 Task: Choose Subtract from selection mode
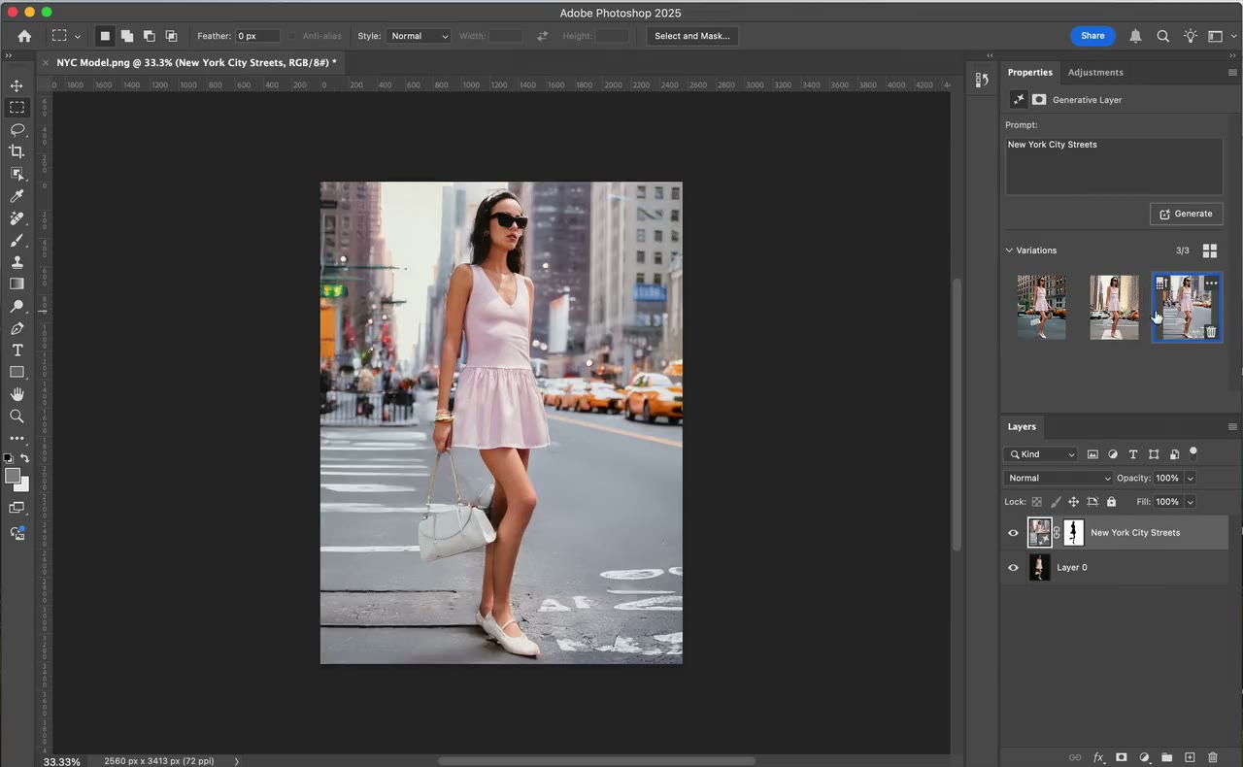[x=149, y=36]
